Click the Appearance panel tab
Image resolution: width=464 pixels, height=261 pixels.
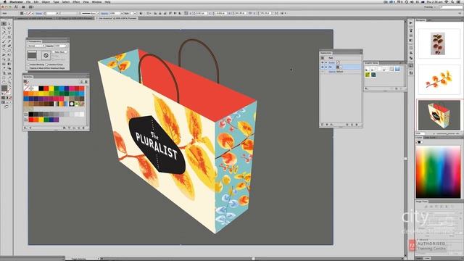pyautogui.click(x=326, y=53)
